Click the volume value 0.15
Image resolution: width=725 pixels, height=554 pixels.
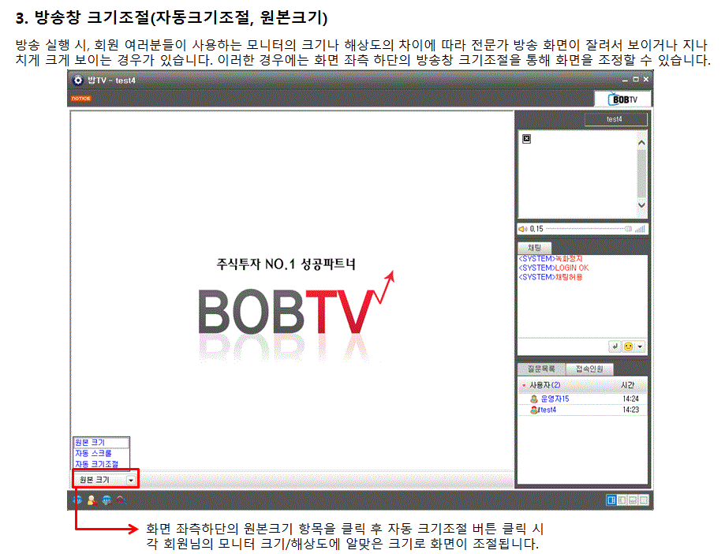[536, 229]
